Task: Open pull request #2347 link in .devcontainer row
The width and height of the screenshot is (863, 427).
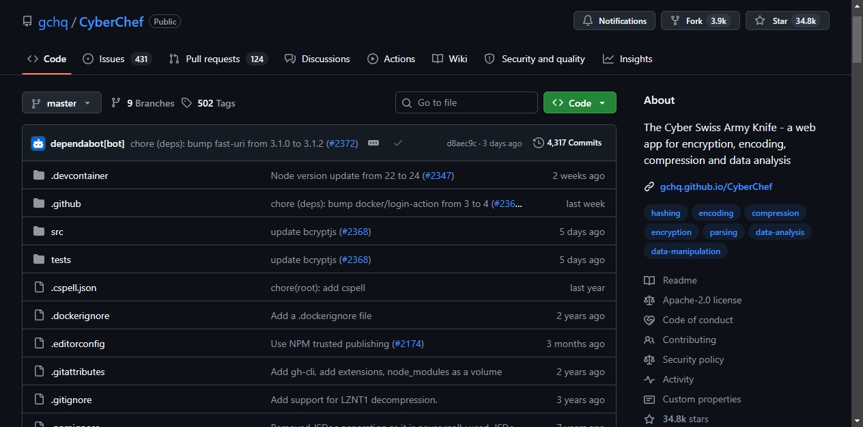Action: (x=438, y=176)
